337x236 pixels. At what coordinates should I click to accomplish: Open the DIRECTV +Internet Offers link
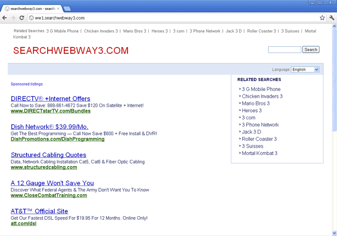tap(50, 99)
